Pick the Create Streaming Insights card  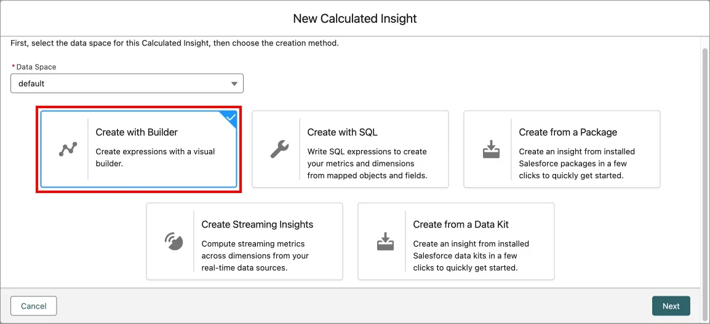[x=244, y=242]
